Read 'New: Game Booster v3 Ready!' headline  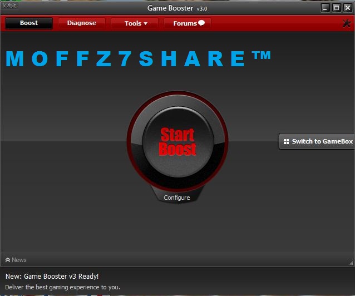[x=52, y=277]
